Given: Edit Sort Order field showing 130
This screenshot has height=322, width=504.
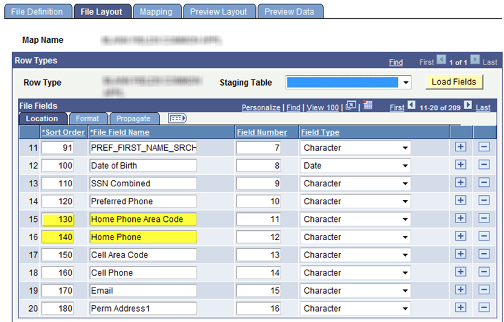Looking at the screenshot, I should (x=57, y=219).
